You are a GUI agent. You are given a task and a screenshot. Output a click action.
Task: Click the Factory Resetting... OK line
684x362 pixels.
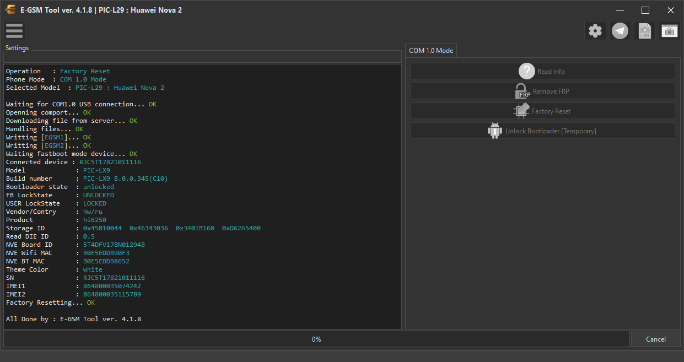tap(50, 302)
